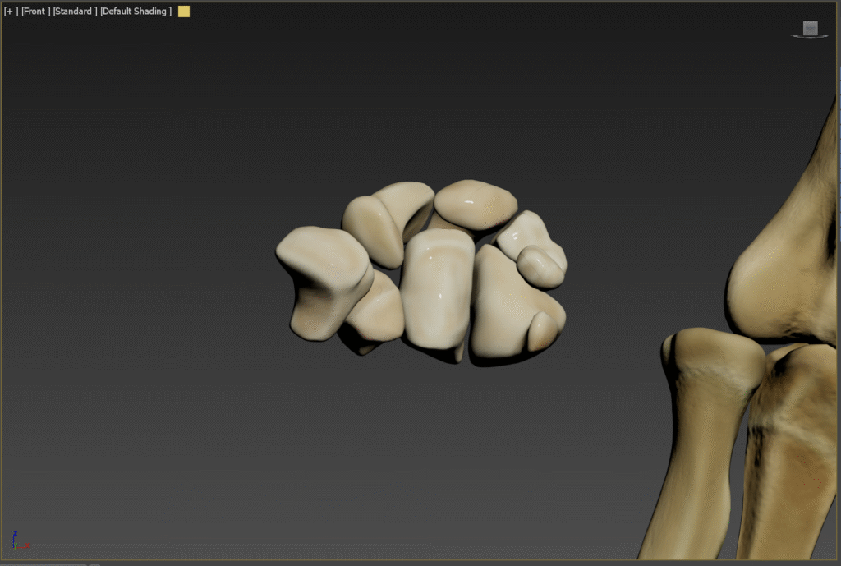Click the world axis tripod gizmo
This screenshot has width=841, height=566.
18,541
